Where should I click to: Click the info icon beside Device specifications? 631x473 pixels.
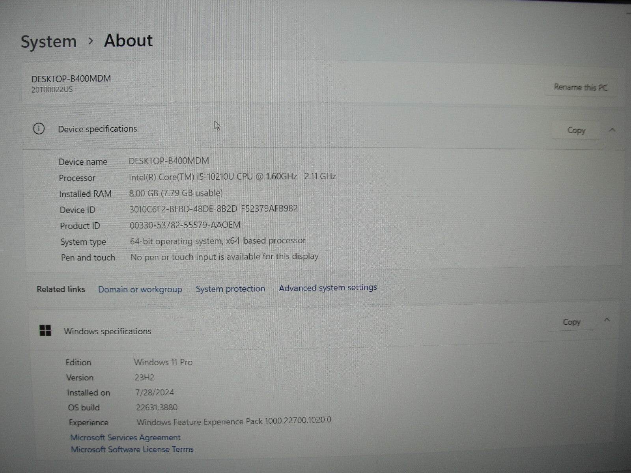click(x=39, y=129)
